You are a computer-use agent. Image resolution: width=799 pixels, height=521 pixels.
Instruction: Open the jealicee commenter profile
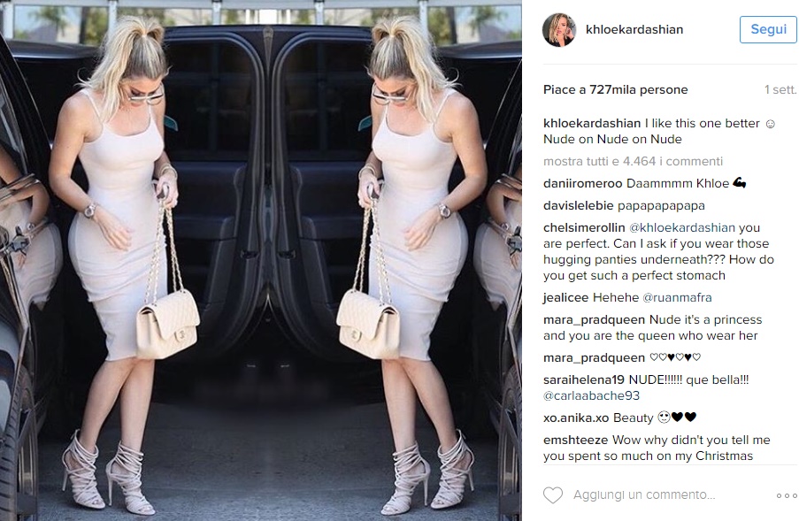click(x=565, y=297)
